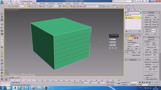Open Select by Name tool
Screen dimensions: 161x90
[x=30, y=6]
